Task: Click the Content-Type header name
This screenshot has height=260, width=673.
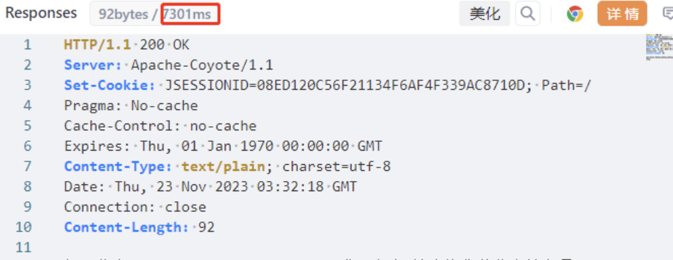Action: pos(118,166)
